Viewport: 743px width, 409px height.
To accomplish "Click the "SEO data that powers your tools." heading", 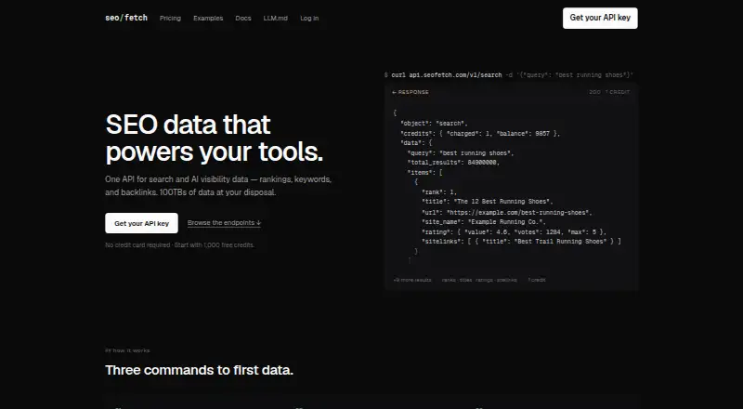I will point(215,139).
